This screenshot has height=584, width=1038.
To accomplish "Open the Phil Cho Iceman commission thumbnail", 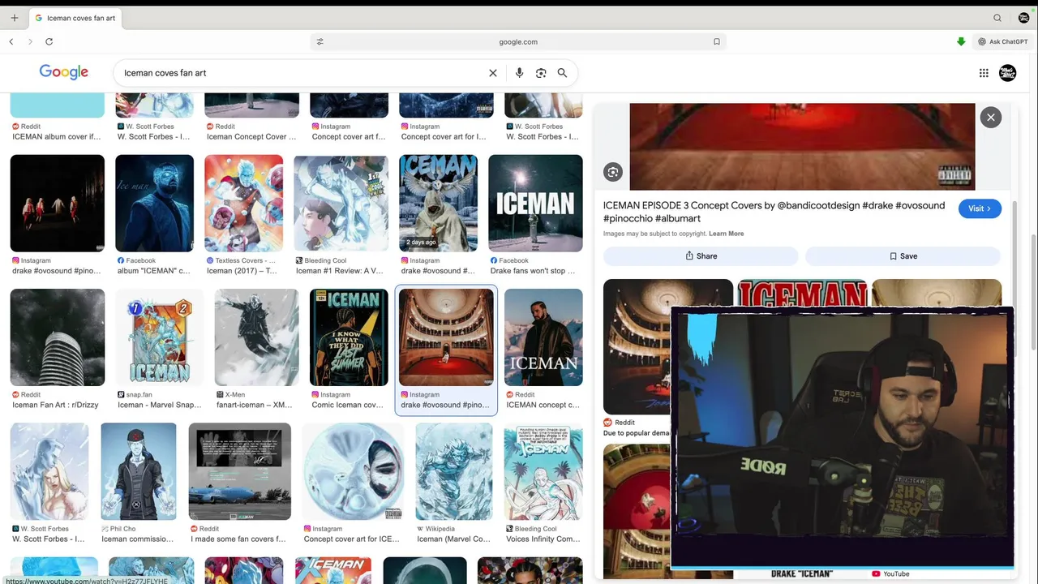I will 139,471.
